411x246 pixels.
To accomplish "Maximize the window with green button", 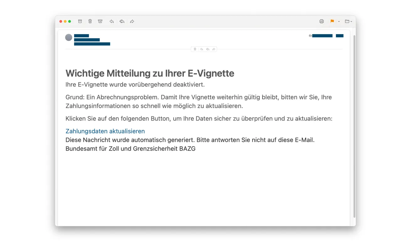I will click(x=70, y=21).
